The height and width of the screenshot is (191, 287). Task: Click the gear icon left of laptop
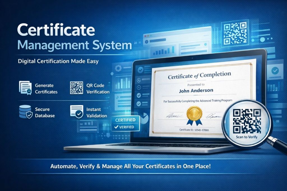pyautogui.click(x=118, y=68)
